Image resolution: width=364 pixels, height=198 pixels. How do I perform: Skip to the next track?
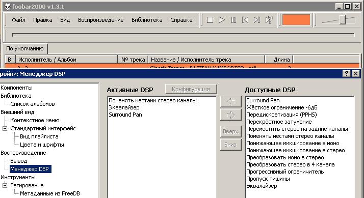click(x=257, y=20)
